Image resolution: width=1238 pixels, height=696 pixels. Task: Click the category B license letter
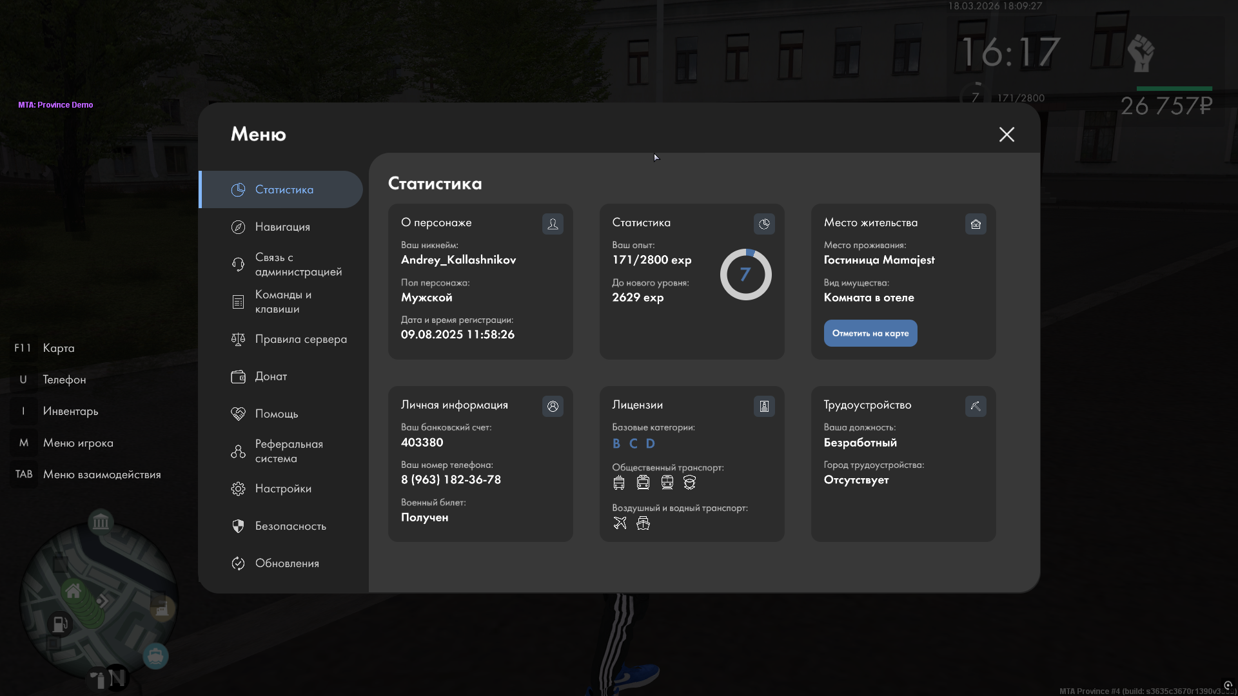pos(616,443)
